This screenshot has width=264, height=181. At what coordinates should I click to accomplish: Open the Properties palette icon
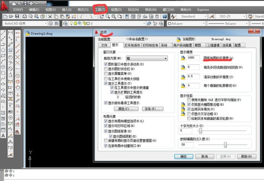click(x=127, y=17)
